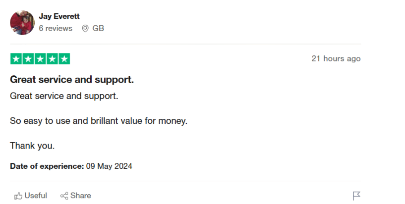Screen dimensions: 405x204
Task: Click the "Thank you." line of review
Action: pyautogui.click(x=32, y=146)
